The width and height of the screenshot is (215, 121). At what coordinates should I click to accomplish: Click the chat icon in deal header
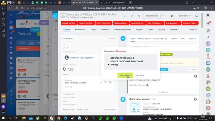coord(139,16)
